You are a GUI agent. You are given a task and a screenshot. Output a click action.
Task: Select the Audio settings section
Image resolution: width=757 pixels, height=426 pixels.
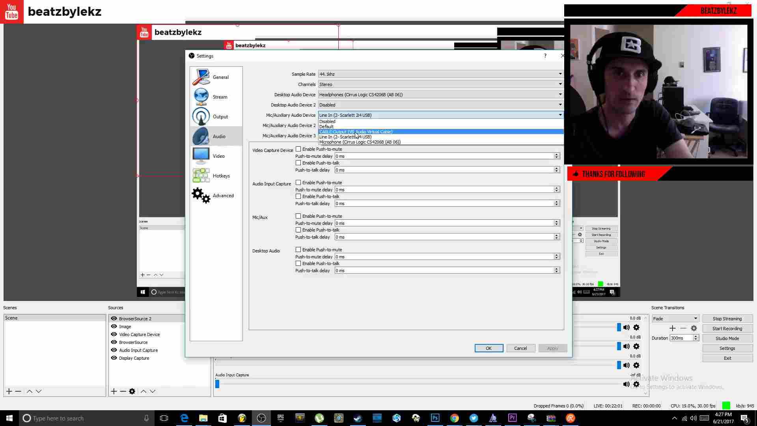pyautogui.click(x=216, y=136)
